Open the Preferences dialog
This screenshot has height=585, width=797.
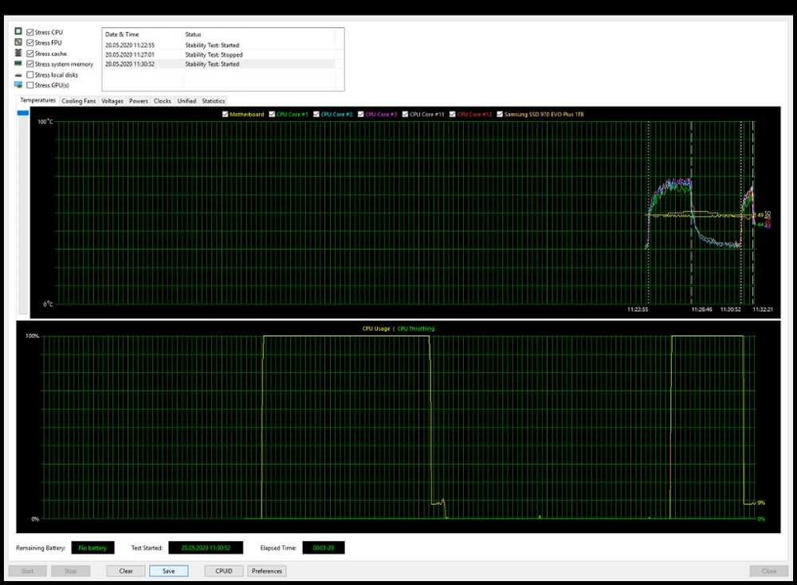[x=267, y=571]
